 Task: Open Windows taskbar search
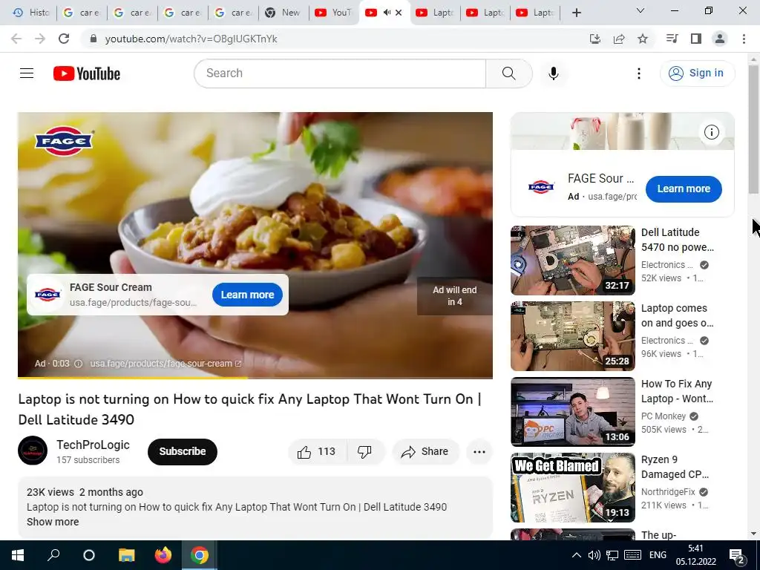tap(53, 555)
